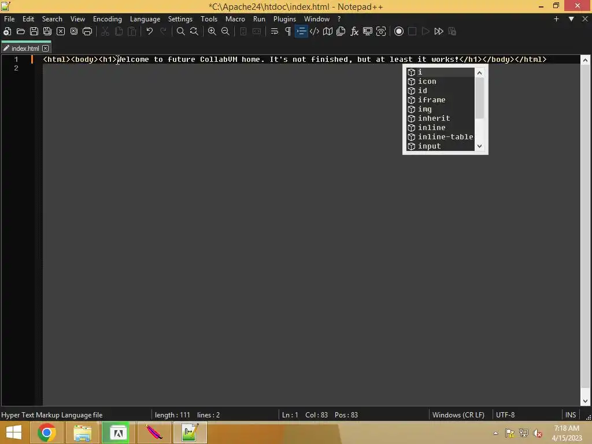Choose 'input' from the autocomplete list
592x444 pixels.
(440, 146)
